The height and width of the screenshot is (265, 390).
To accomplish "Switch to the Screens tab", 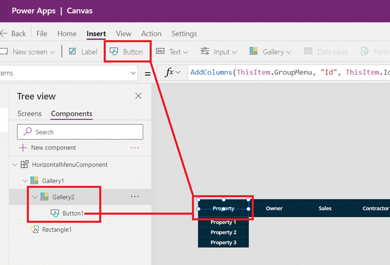I will point(29,114).
